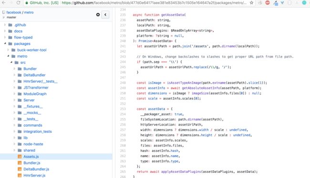Click applyAssetDataPlugins in line 265
The height and width of the screenshot is (178, 310).
click(x=181, y=172)
